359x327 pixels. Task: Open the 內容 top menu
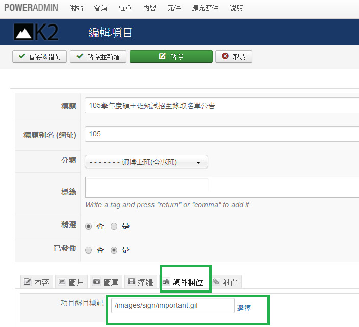150,8
